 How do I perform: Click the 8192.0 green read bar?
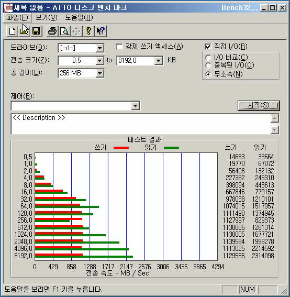point(84,257)
